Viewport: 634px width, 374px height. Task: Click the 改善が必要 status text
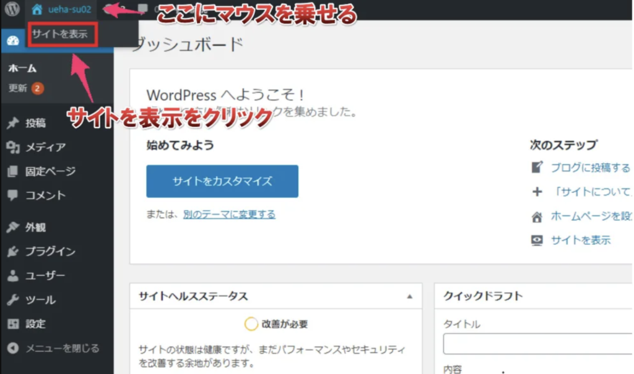coord(285,324)
